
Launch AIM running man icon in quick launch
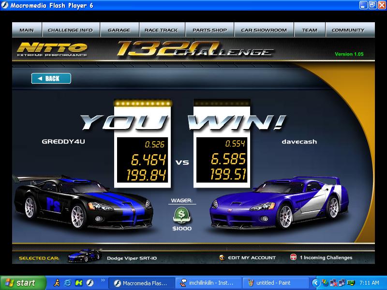(57, 283)
